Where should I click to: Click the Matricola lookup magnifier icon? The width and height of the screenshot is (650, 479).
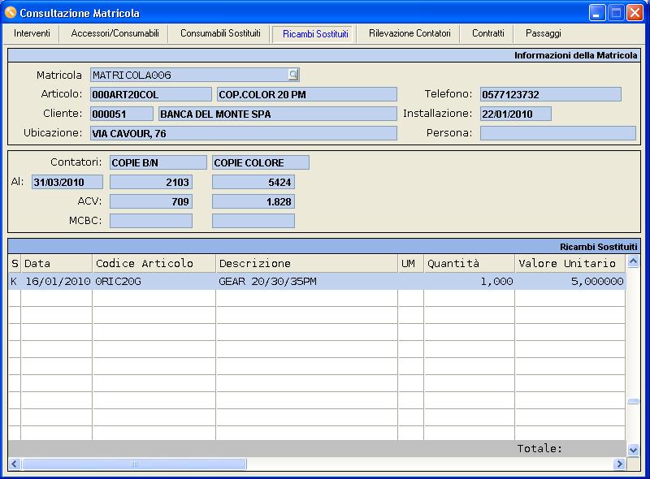click(x=293, y=75)
